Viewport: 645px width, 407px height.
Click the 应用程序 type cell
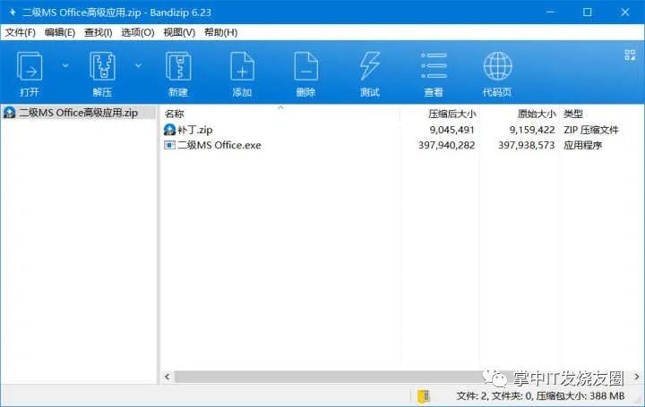tap(583, 145)
